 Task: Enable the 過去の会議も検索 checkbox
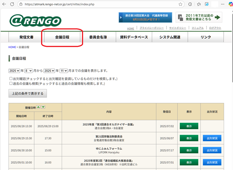[x=11, y=83]
